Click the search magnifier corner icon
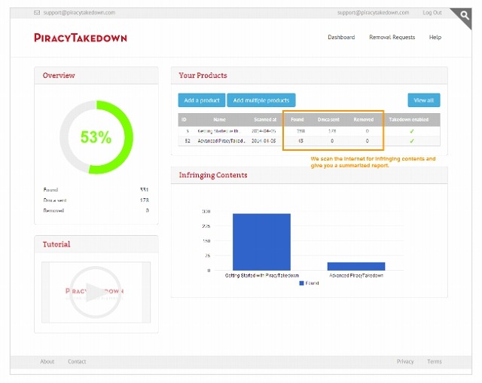Viewport: 482px width, 383px height. [462, 15]
